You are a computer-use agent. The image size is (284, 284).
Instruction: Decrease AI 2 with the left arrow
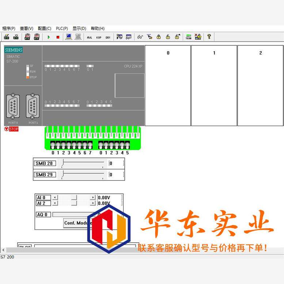pos(55,203)
